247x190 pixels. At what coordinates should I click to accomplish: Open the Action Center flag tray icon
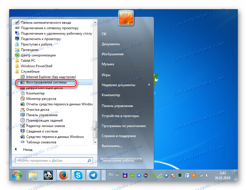click(x=173, y=175)
